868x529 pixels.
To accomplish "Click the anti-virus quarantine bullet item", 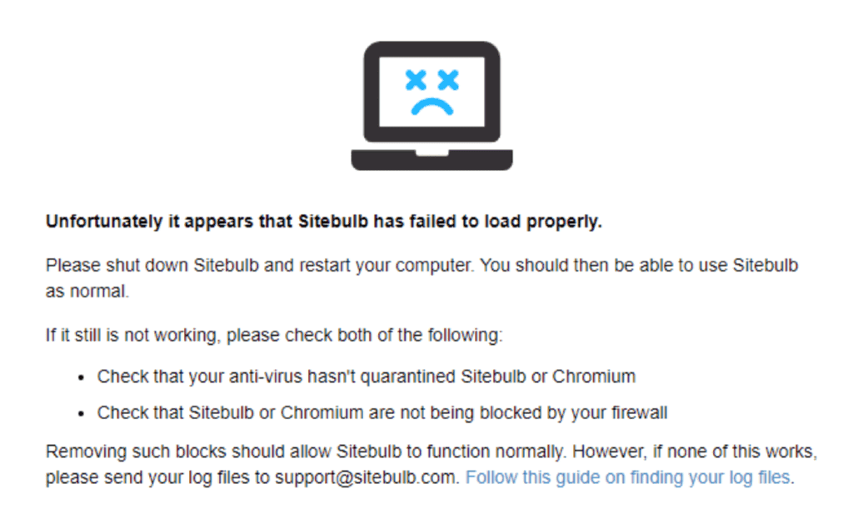I will coord(367,377).
